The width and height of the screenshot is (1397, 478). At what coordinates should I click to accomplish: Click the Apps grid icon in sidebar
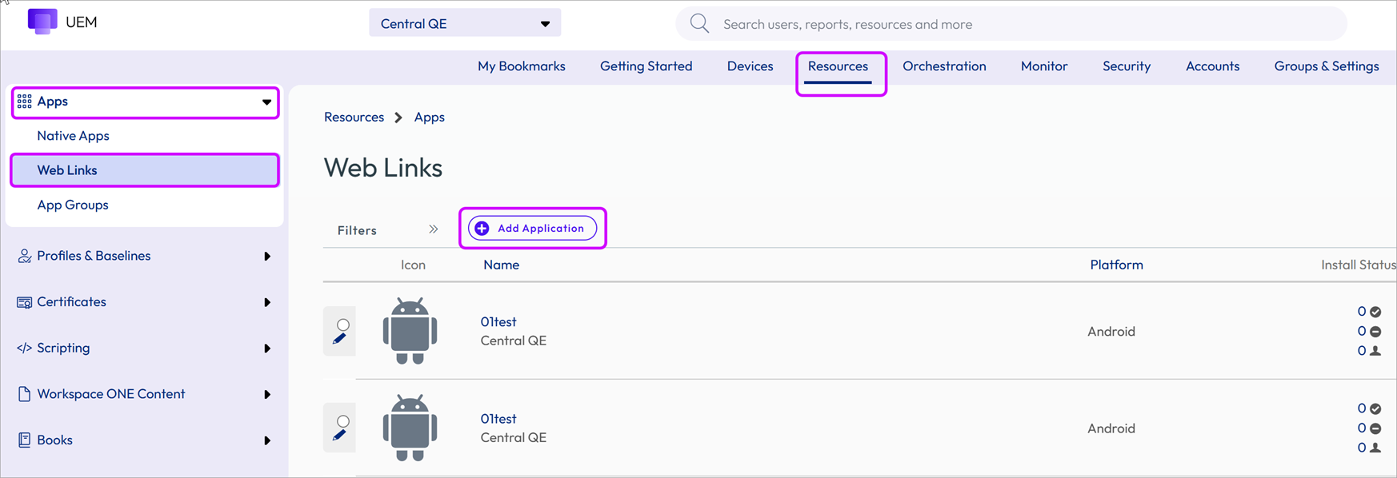(25, 102)
